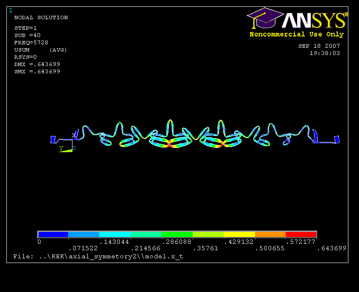Click the 'DMX =.643699' value
Screen dimensions: 359x292
click(x=37, y=64)
